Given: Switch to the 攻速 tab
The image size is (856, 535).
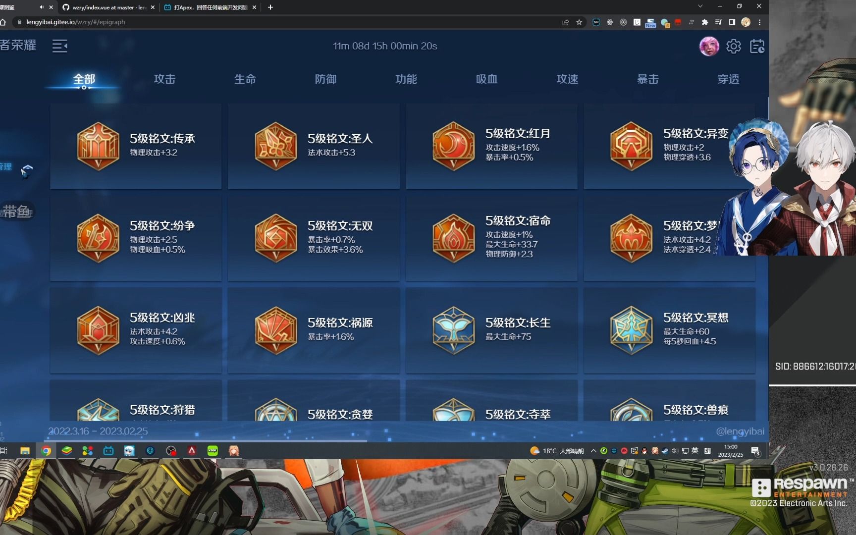Looking at the screenshot, I should (x=567, y=79).
